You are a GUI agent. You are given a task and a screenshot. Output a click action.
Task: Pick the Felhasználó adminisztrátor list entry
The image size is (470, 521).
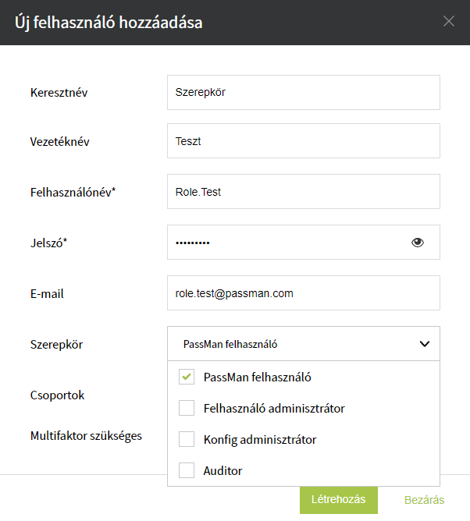coord(274,409)
